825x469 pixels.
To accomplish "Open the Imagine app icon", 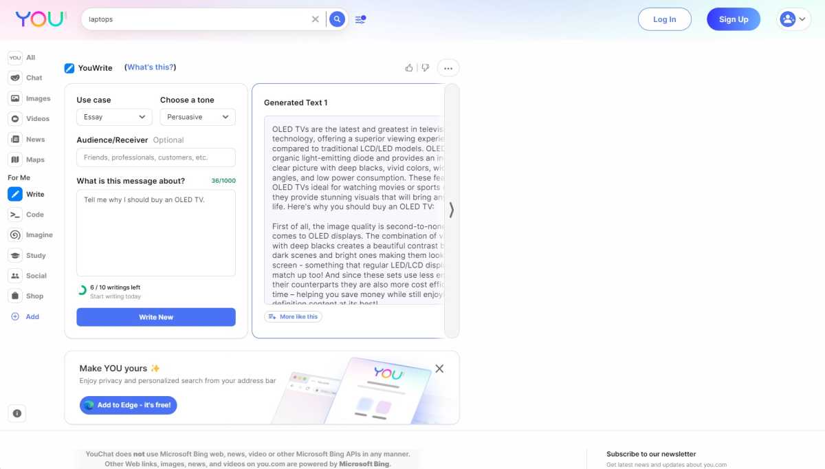I will [x=15, y=235].
